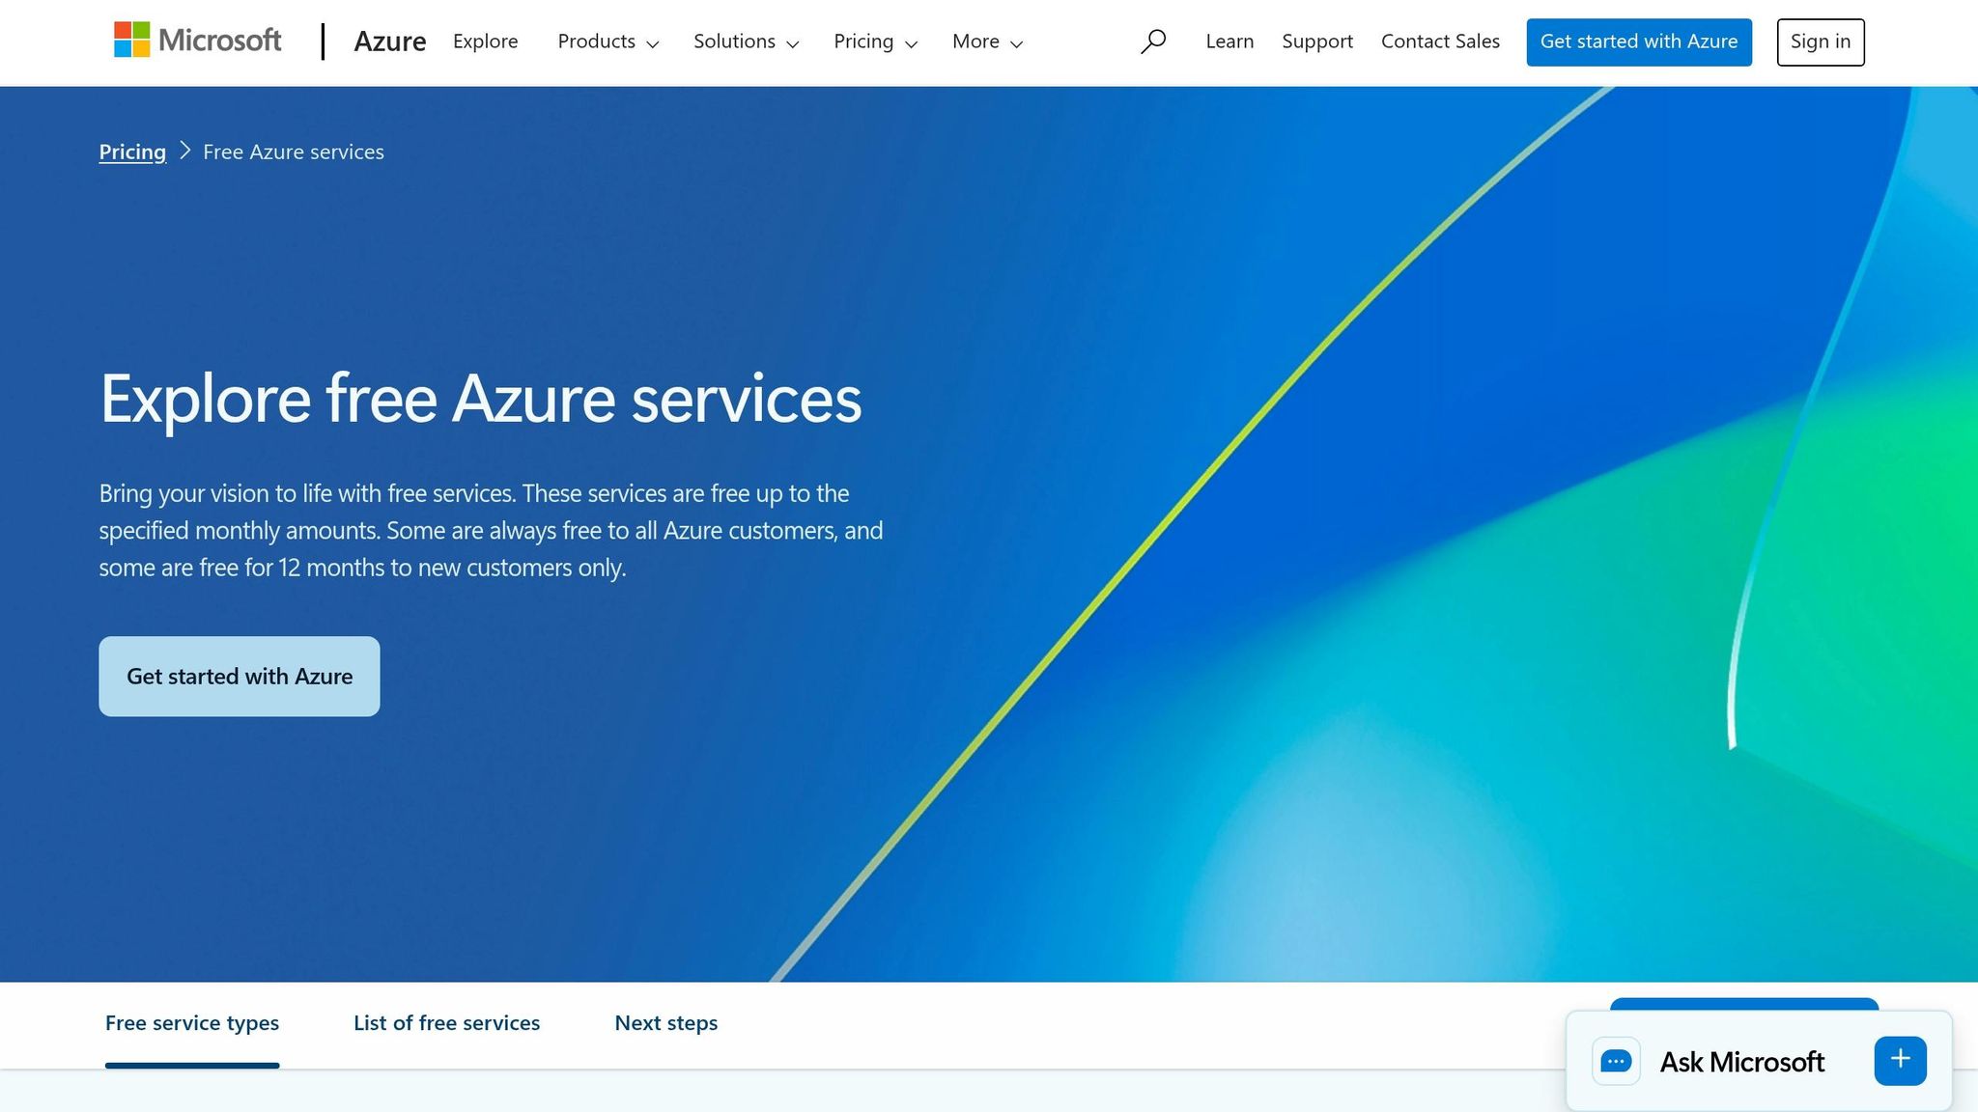Image resolution: width=1978 pixels, height=1112 pixels.
Task: Open the search magnifier icon
Action: pyautogui.click(x=1153, y=42)
